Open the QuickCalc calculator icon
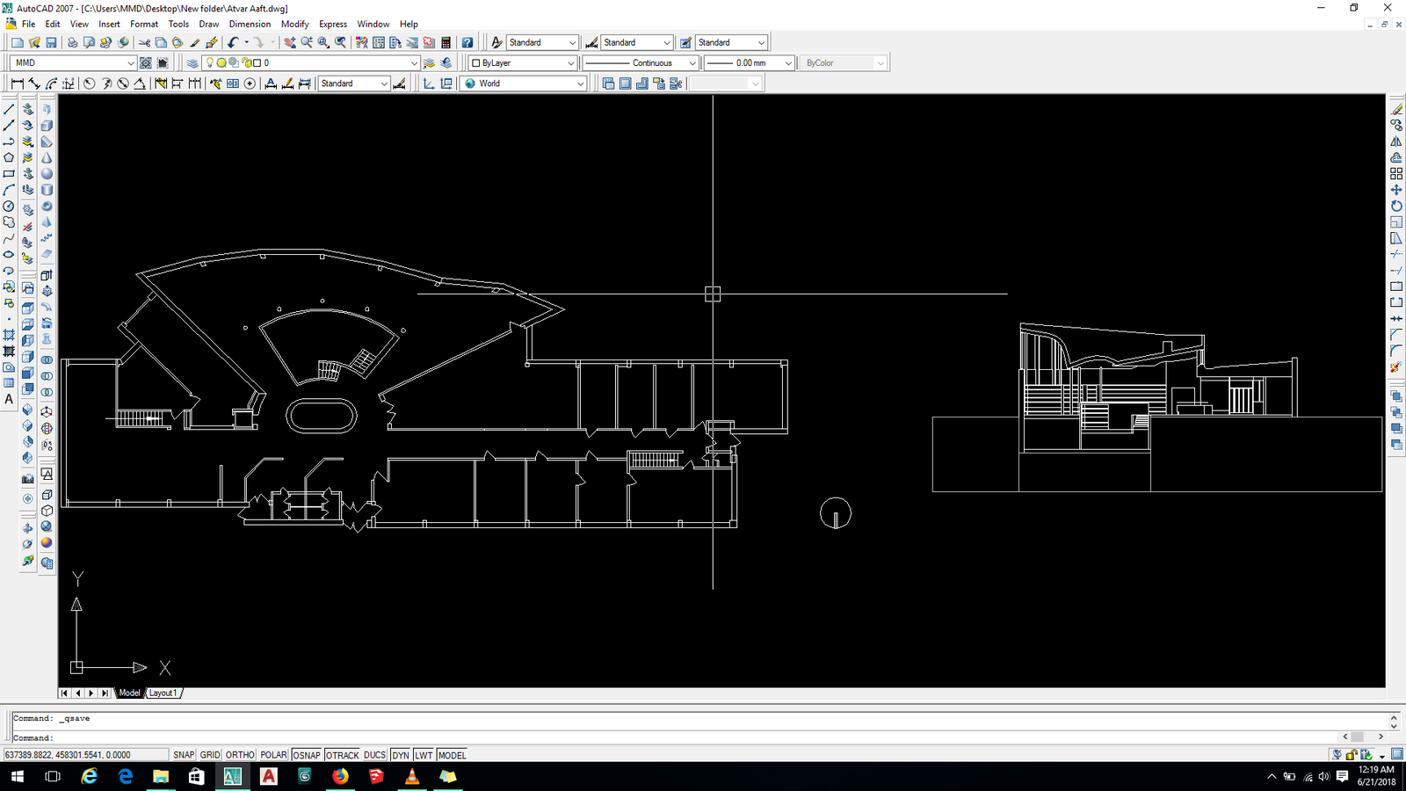The width and height of the screenshot is (1406, 791). tap(446, 42)
